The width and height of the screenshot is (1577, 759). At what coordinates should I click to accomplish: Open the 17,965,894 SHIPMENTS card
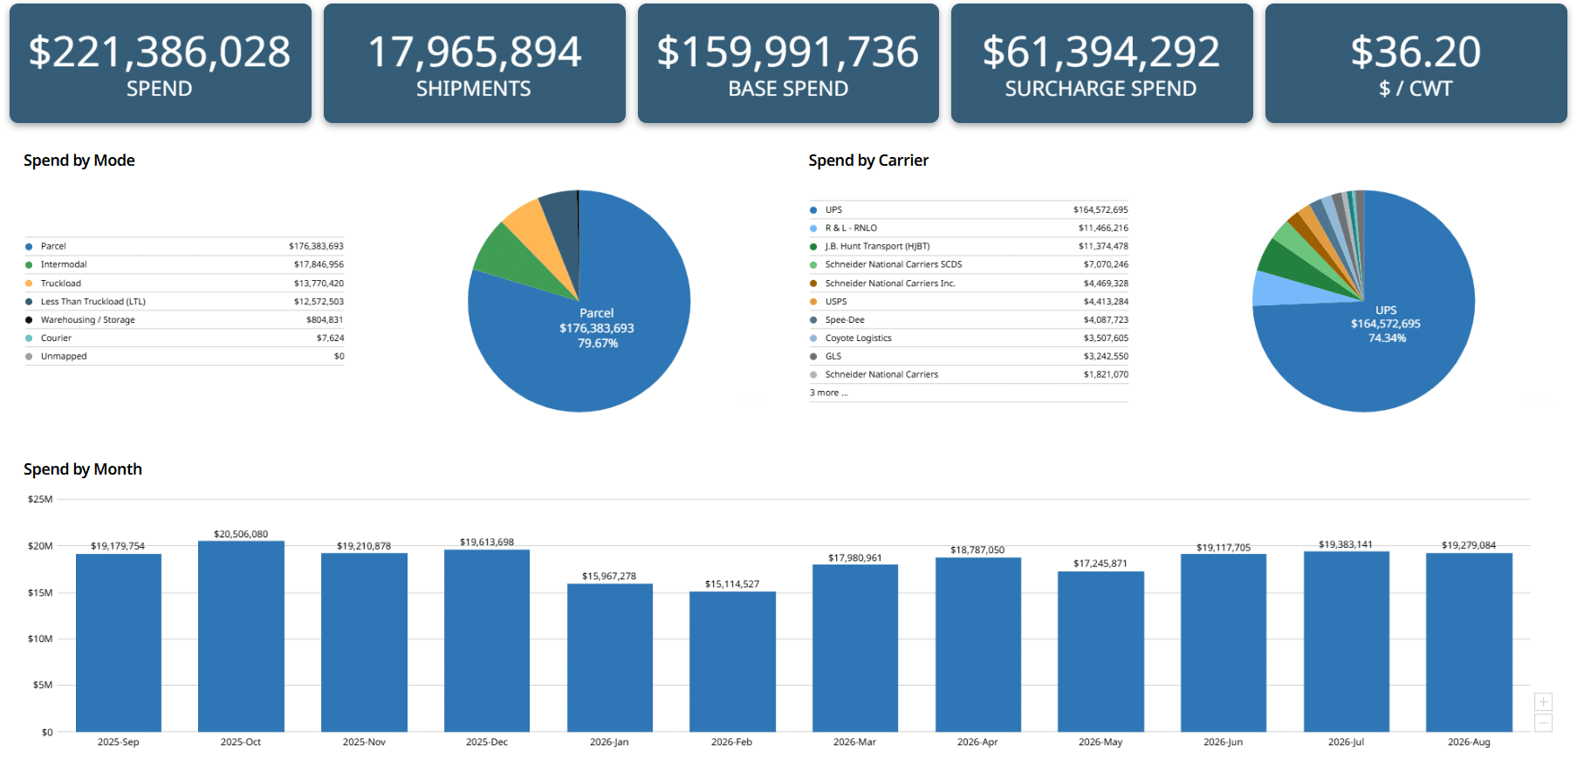click(474, 63)
